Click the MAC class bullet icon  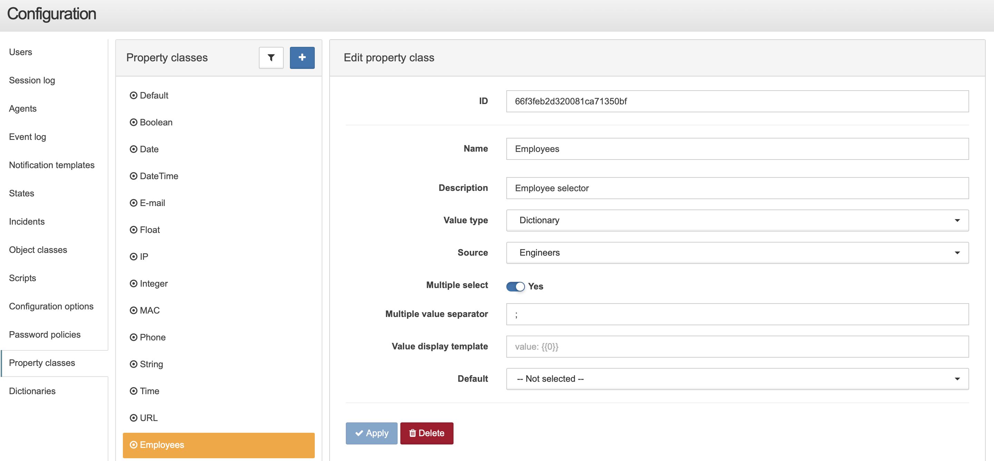[134, 310]
